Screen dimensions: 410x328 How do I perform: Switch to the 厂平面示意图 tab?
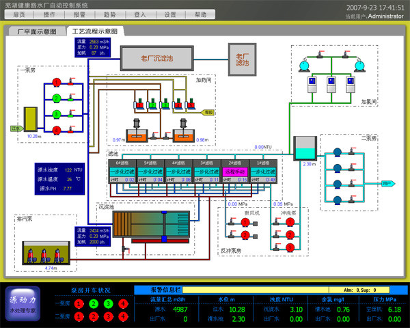click(36, 31)
